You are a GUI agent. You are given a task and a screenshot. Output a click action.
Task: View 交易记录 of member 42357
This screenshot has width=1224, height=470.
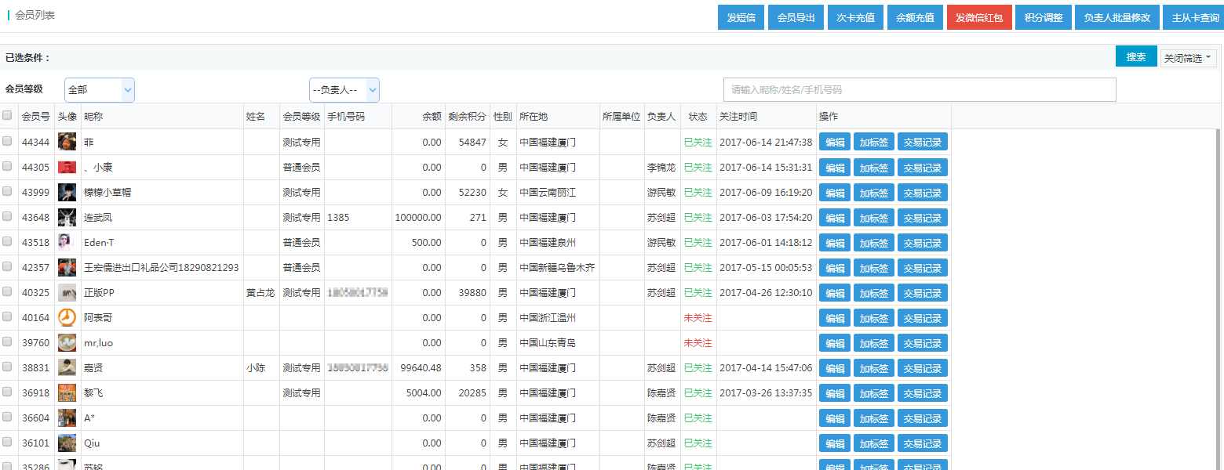click(x=923, y=267)
